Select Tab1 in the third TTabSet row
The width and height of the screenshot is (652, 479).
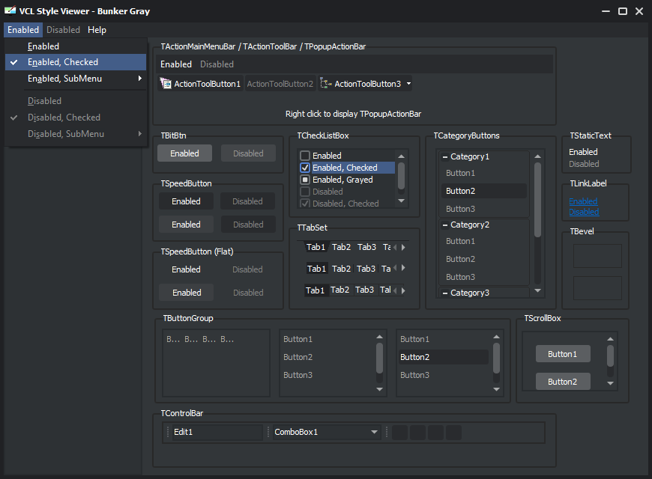click(316, 290)
